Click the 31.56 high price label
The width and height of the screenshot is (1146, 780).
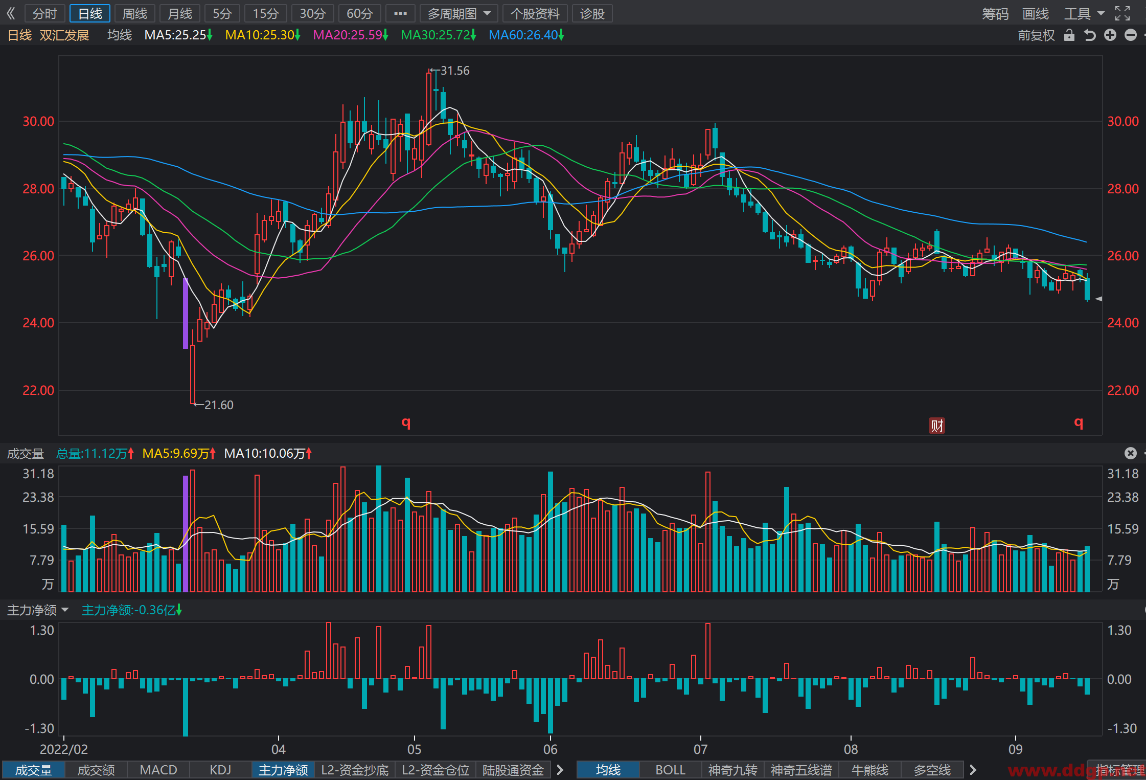click(x=455, y=71)
